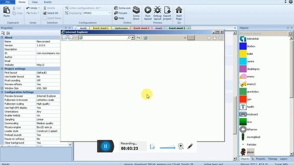The width and height of the screenshot is (294, 165).
Task: Open Help from the ribbon
Action: [119, 18]
